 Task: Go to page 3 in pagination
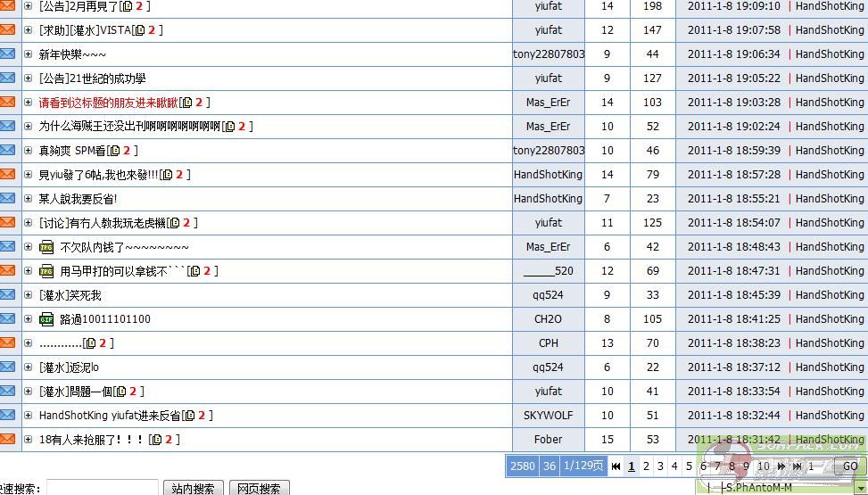click(660, 466)
